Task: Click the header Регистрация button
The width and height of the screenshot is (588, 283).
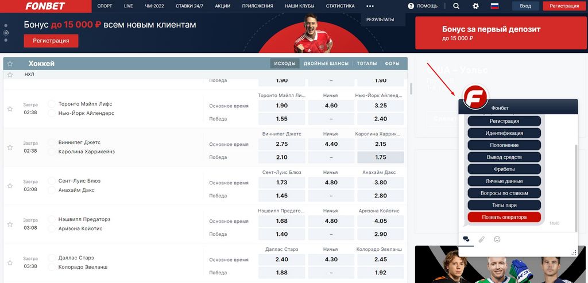Action: [x=564, y=6]
